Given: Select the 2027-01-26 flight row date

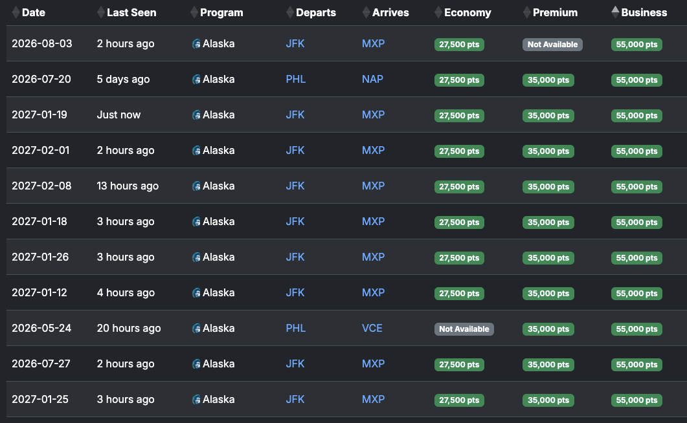Looking at the screenshot, I should point(40,257).
